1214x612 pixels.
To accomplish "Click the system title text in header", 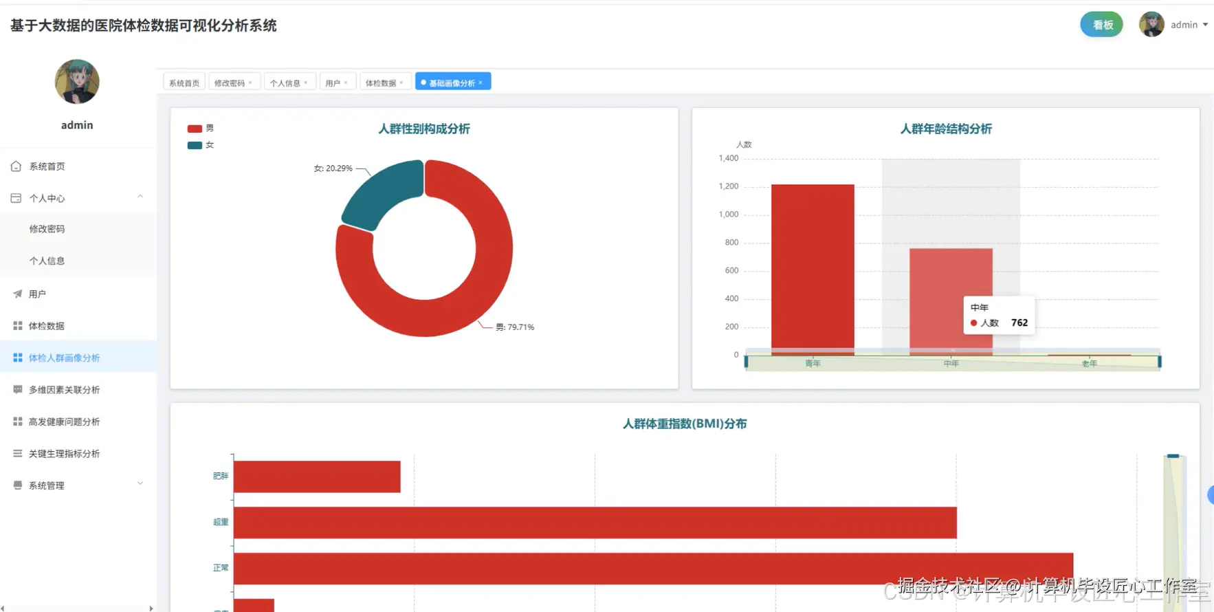I will pyautogui.click(x=143, y=25).
